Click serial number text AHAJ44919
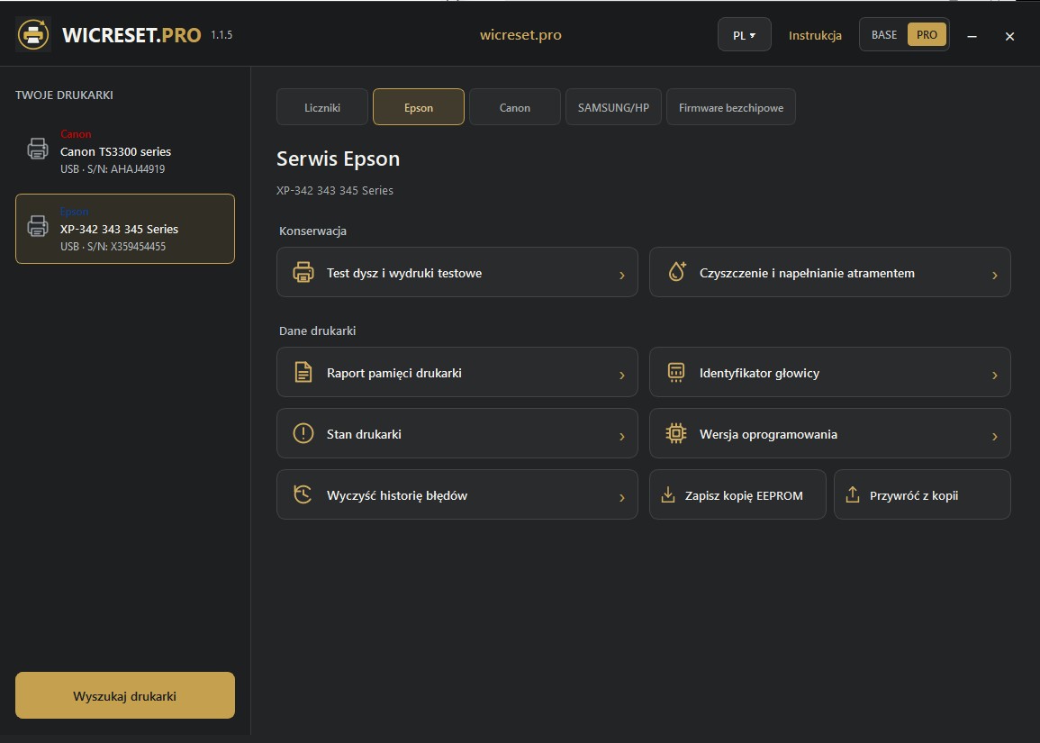Screen dimensions: 1040x743 [138, 169]
